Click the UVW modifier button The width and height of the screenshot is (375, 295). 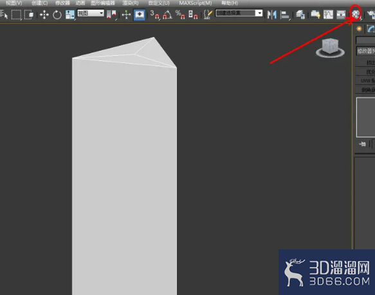(365, 81)
